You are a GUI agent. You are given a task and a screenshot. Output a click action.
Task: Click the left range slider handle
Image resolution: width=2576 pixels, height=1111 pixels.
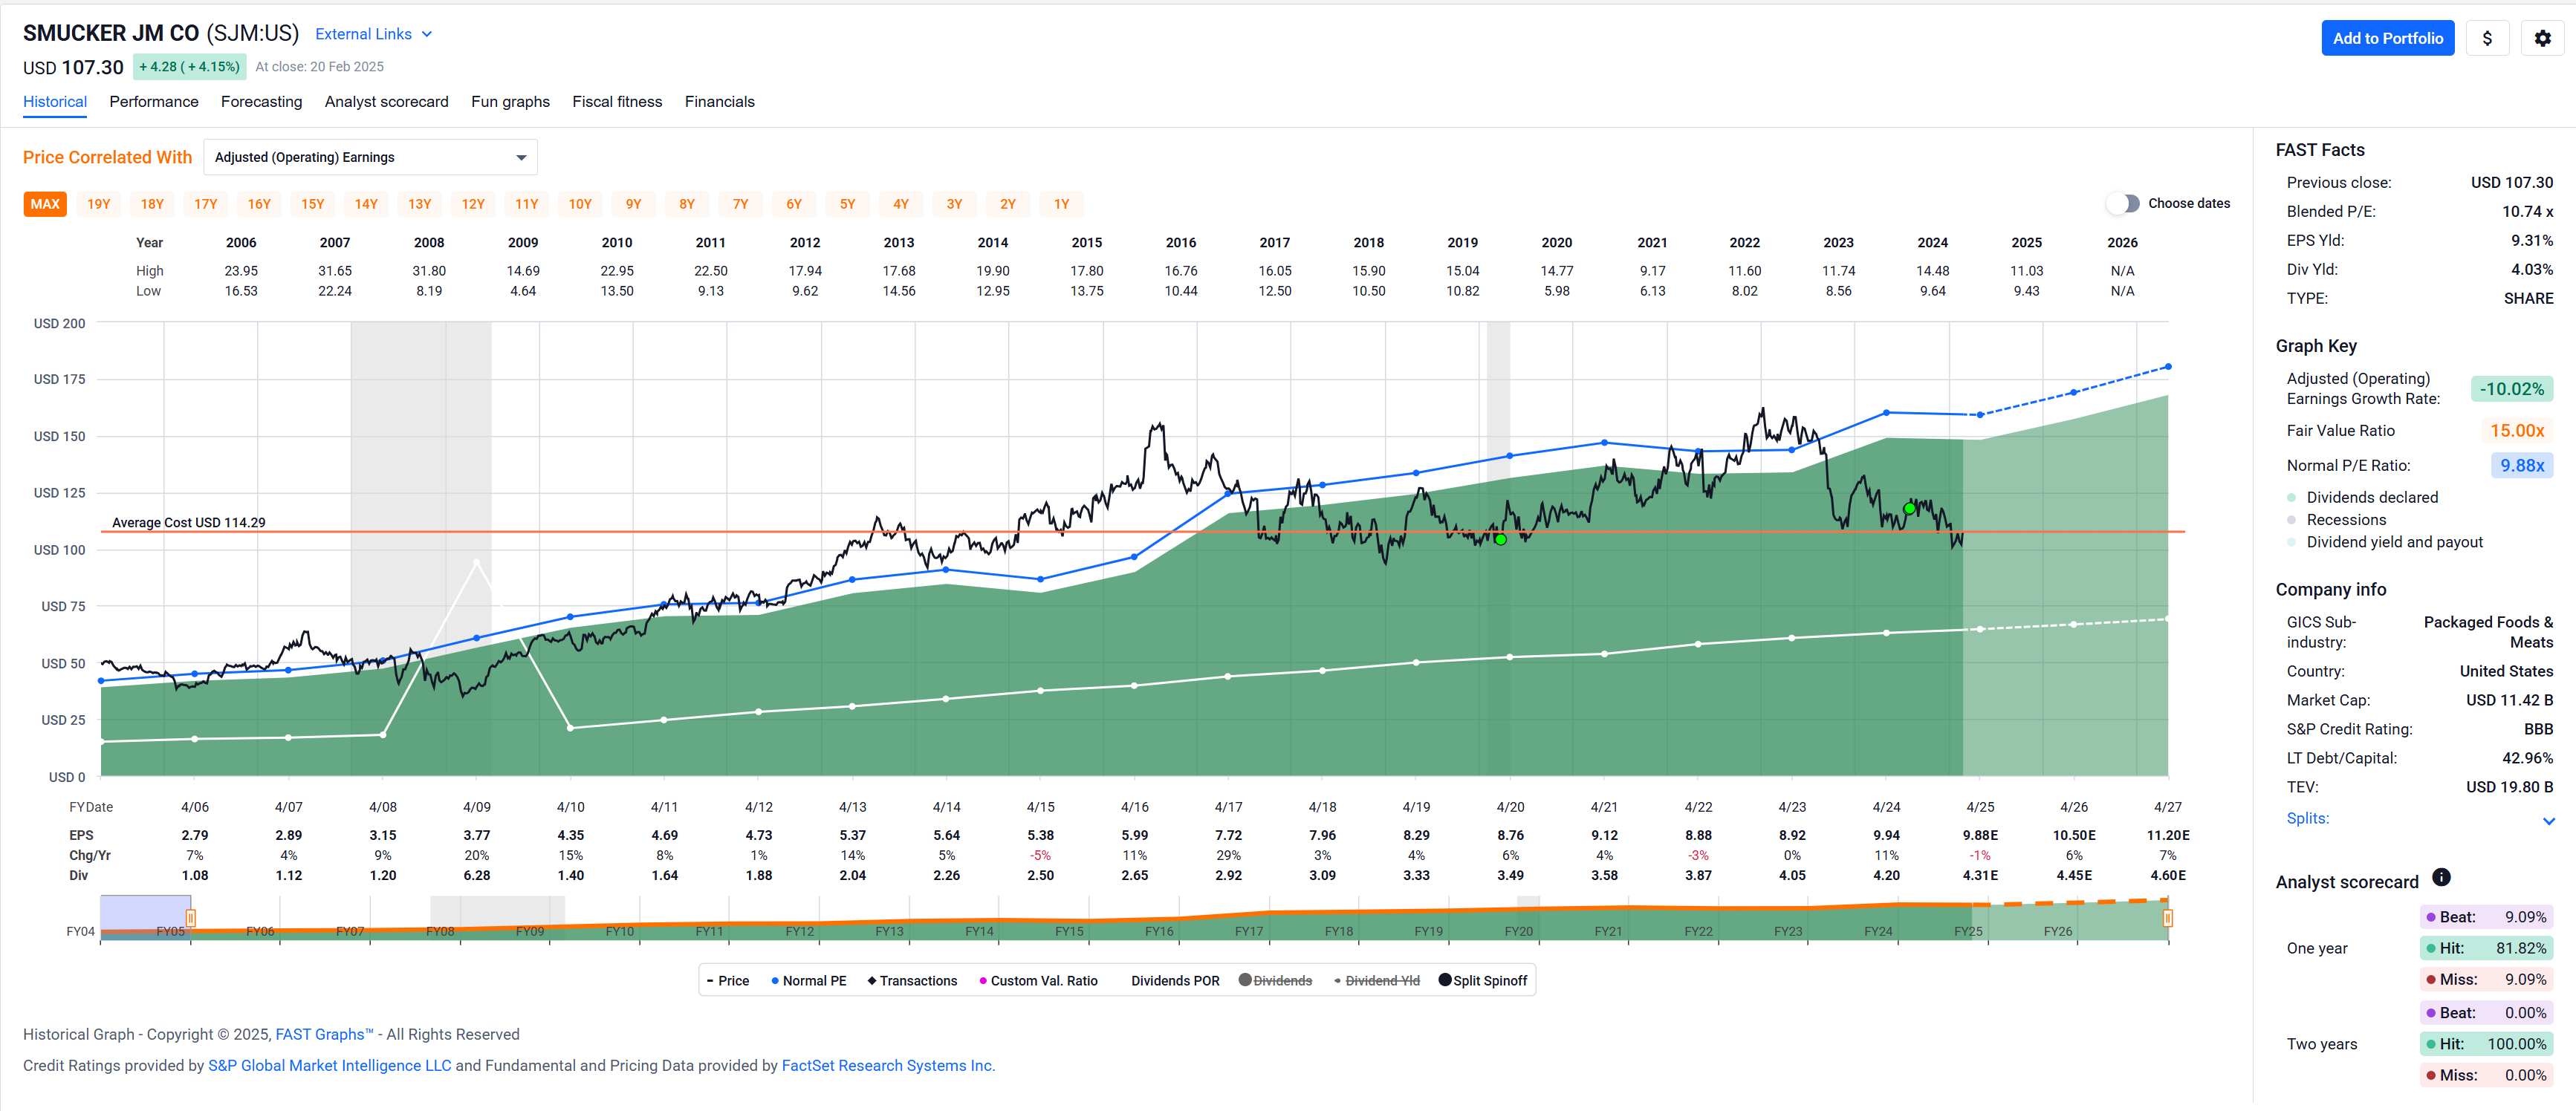[191, 917]
